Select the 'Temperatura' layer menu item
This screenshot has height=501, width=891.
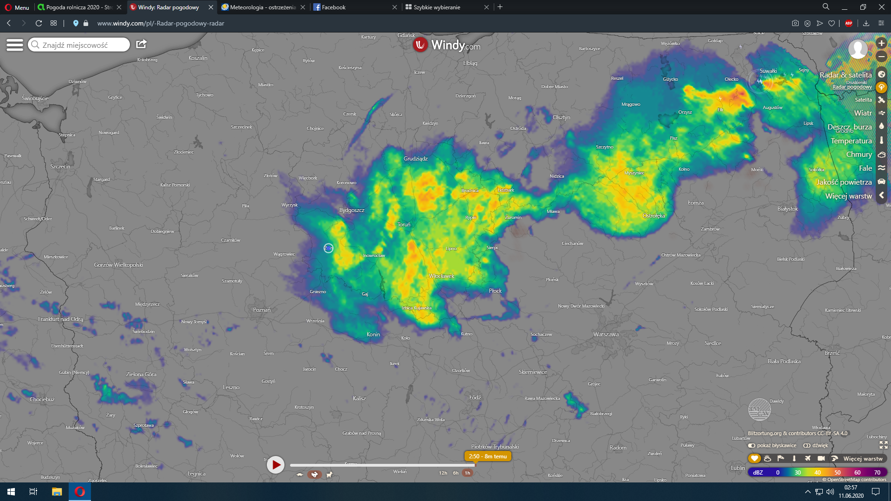(851, 141)
